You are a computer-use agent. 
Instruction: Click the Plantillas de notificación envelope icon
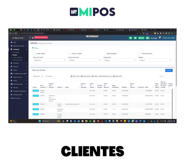pos(11,91)
